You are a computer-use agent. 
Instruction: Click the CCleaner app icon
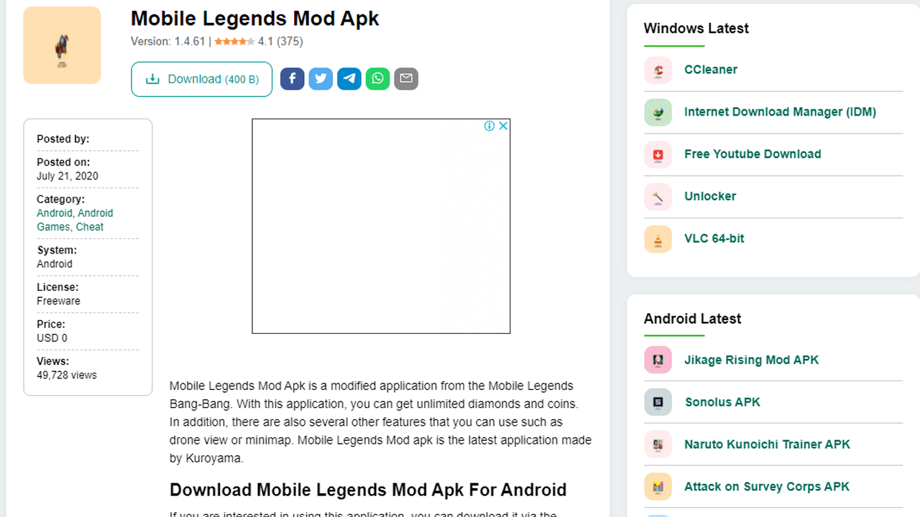[x=658, y=70]
